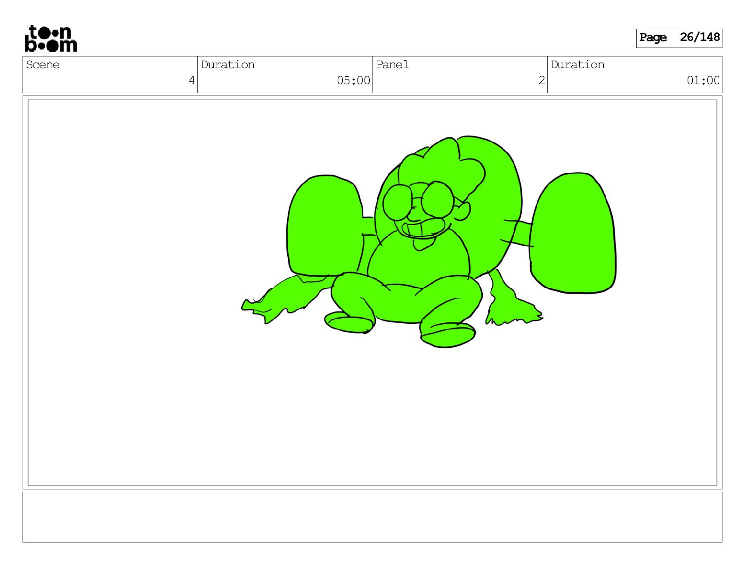Click the Duration label beside Scene

point(227,64)
